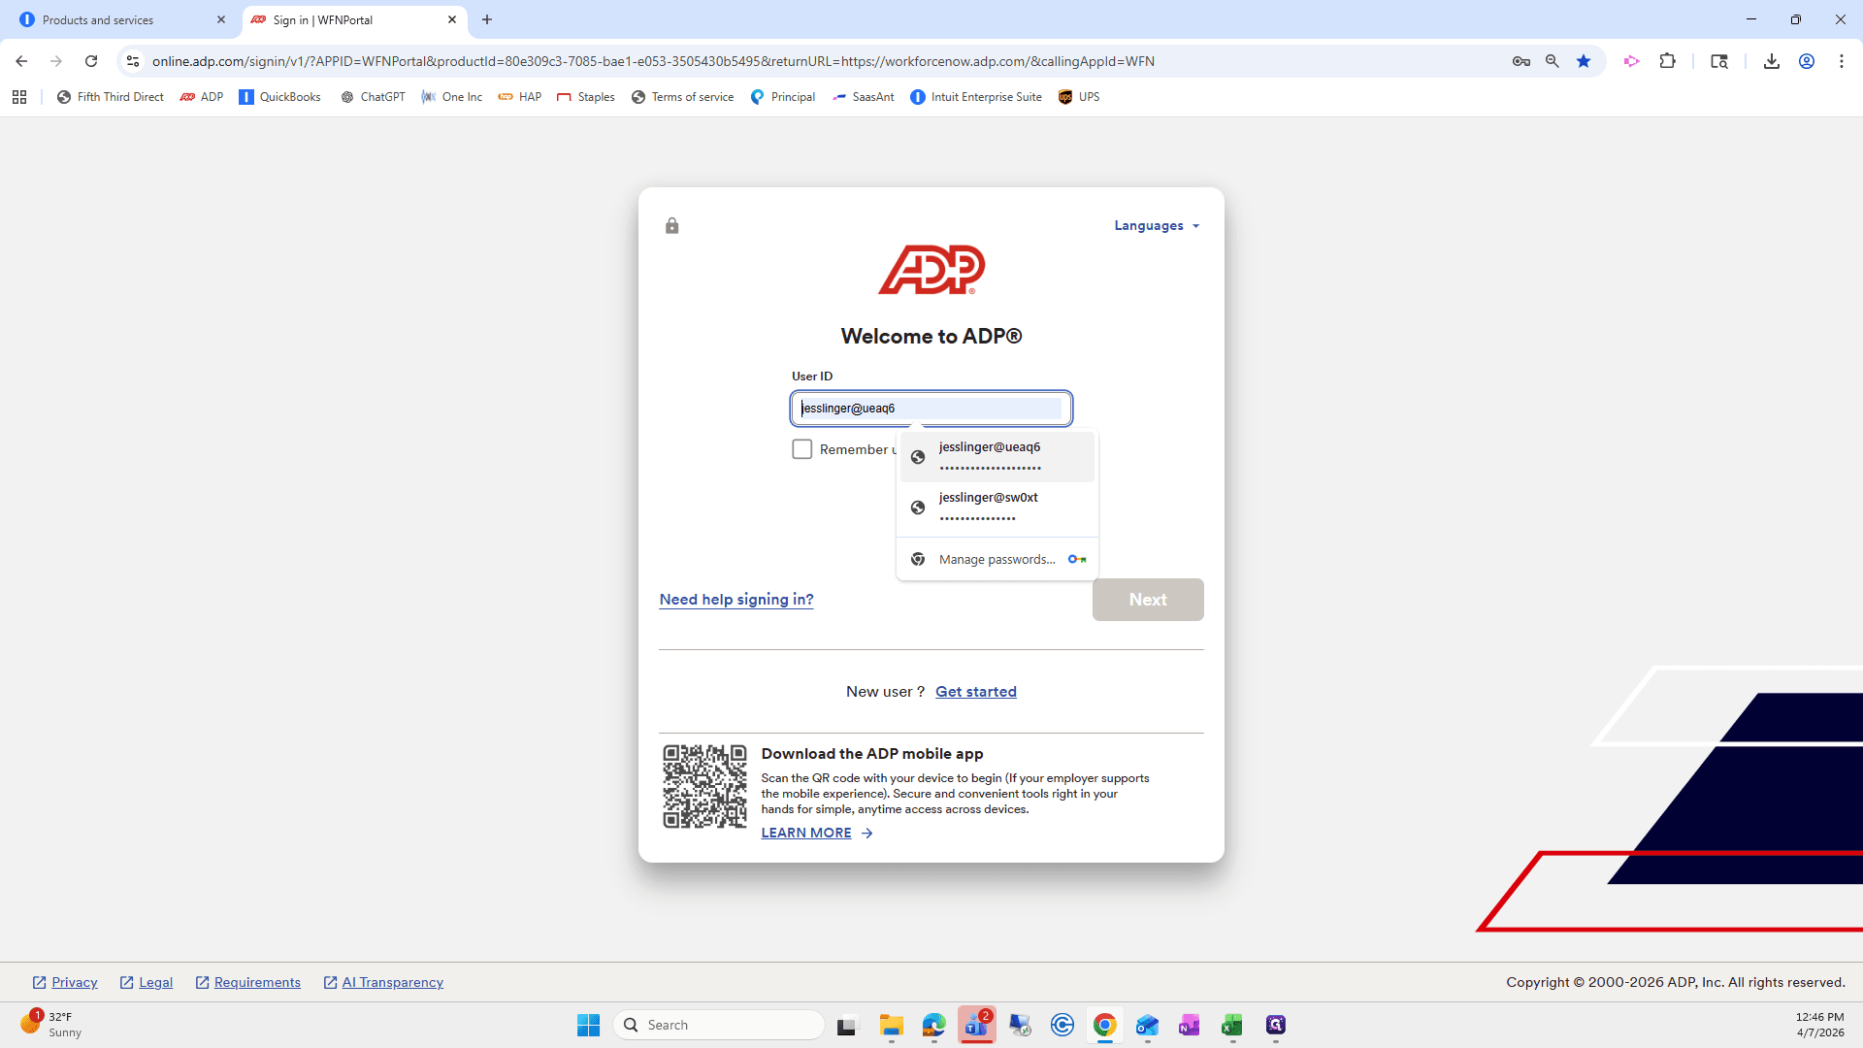Viewport: 1863px width, 1048px height.
Task: Open a new browser tab with plus button
Action: pyautogui.click(x=487, y=19)
